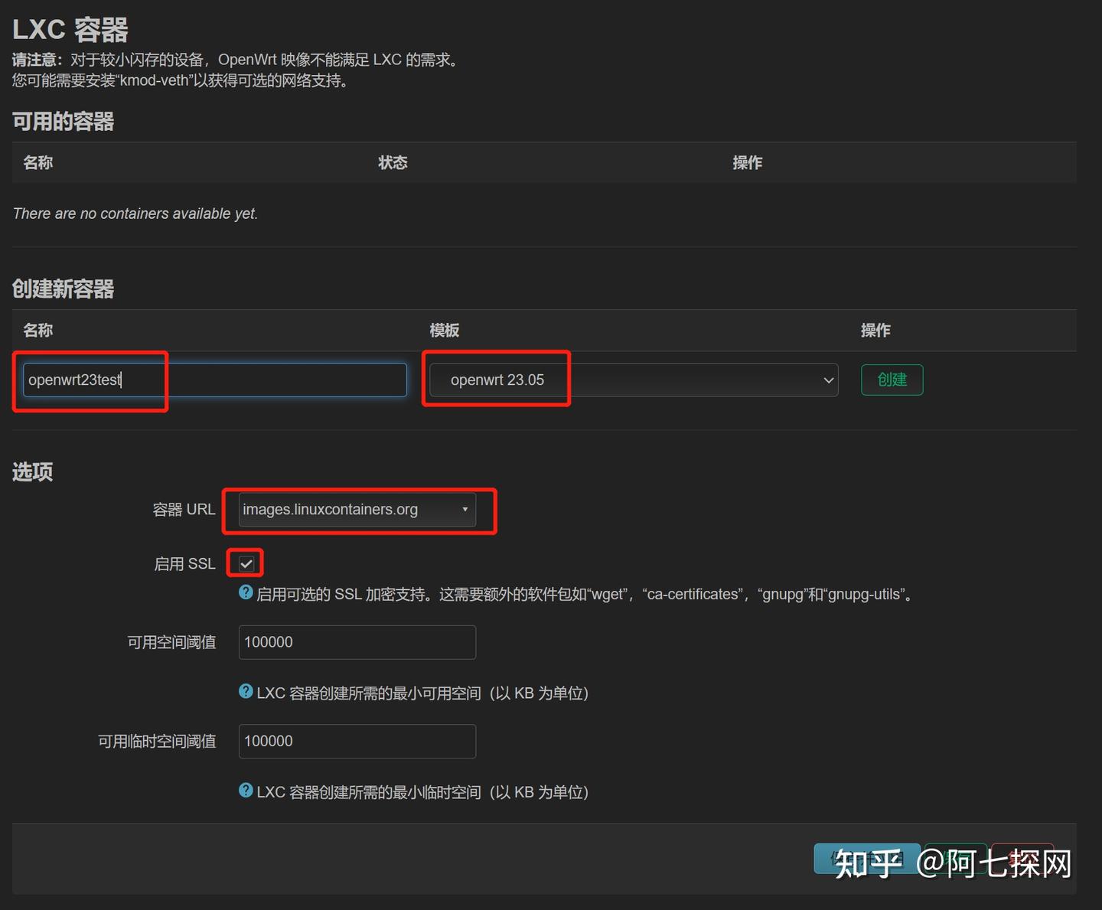
Task: Click the 状态 column header
Action: pos(393,163)
